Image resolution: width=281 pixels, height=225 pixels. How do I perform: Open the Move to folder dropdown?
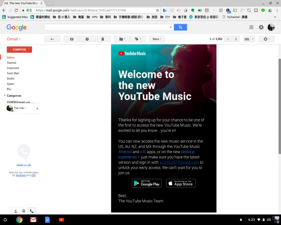point(122,39)
